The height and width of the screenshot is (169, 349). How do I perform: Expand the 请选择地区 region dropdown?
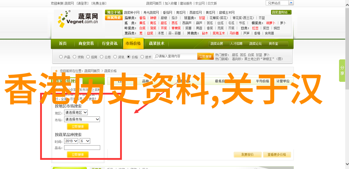pyautogui.click(x=76, y=112)
